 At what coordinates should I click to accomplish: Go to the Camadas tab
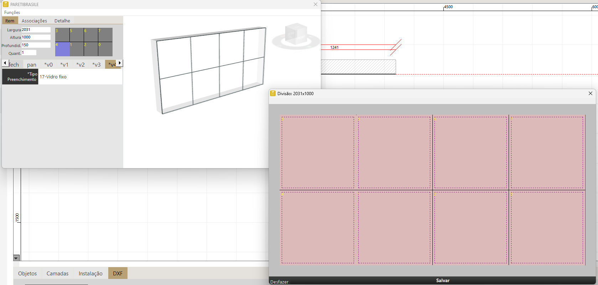point(57,273)
